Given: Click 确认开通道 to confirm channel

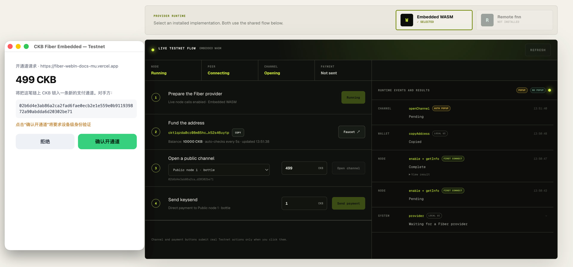Looking at the screenshot, I should (107, 141).
